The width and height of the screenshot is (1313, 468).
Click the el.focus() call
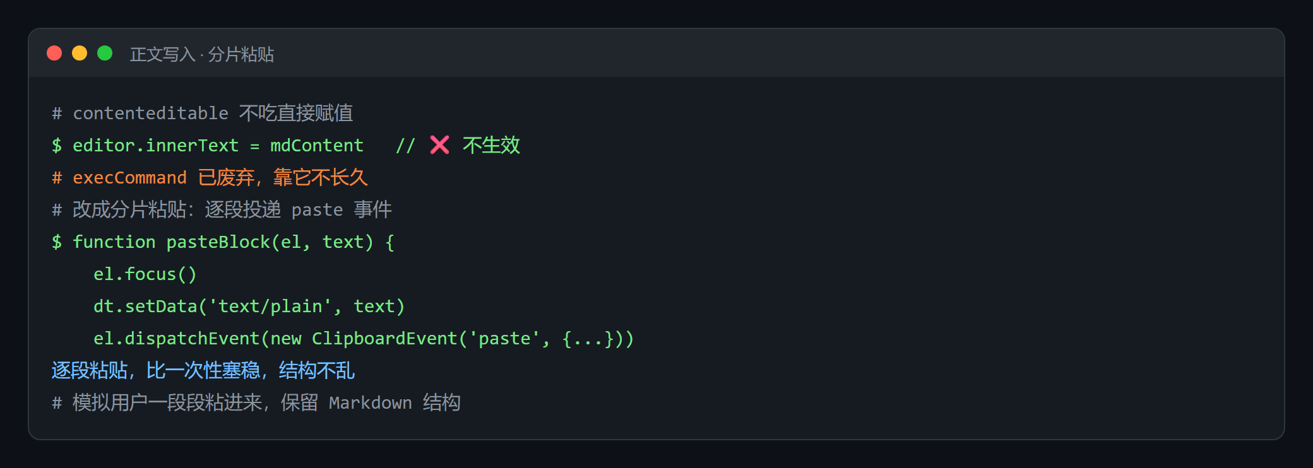point(145,274)
